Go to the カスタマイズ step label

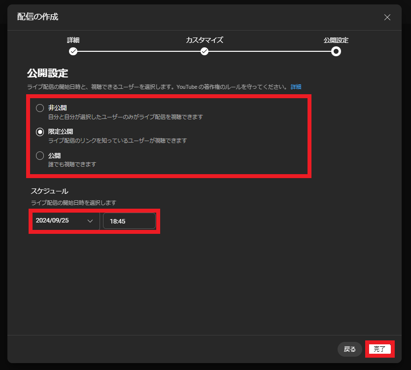coord(205,40)
